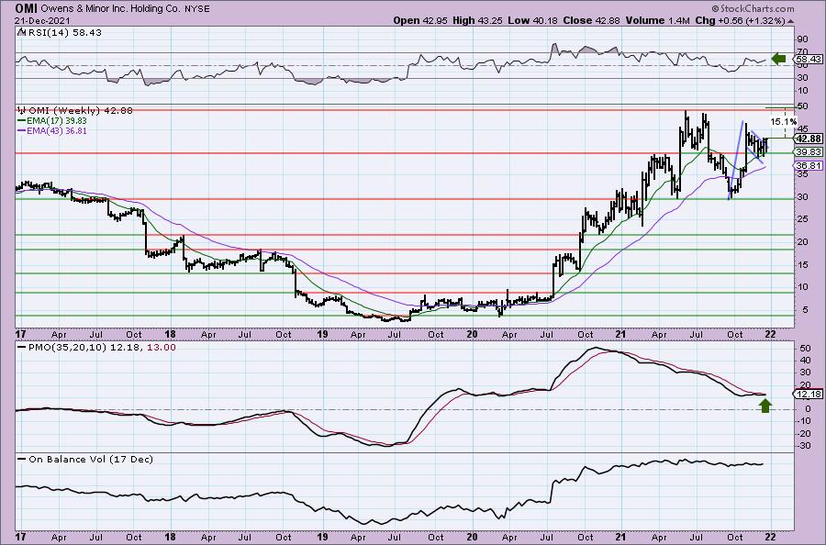Viewport: 826px width, 545px height.
Task: Click the Volume 1.4M value
Action: (657, 20)
